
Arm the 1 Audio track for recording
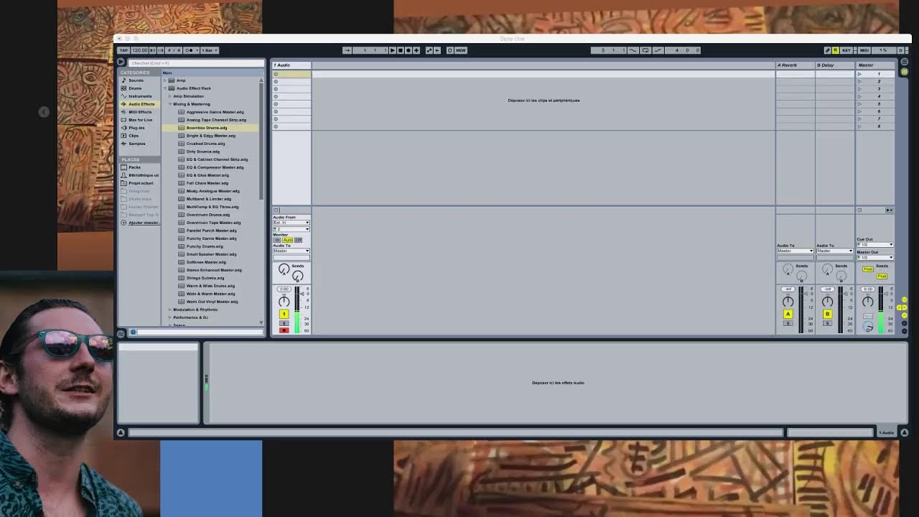[x=284, y=330]
